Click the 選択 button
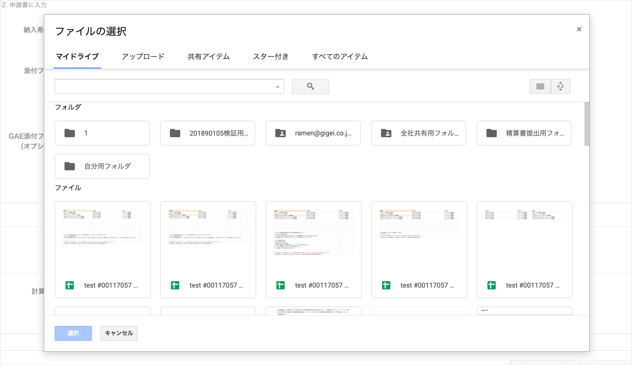Viewport: 632px width, 365px height. (x=73, y=333)
